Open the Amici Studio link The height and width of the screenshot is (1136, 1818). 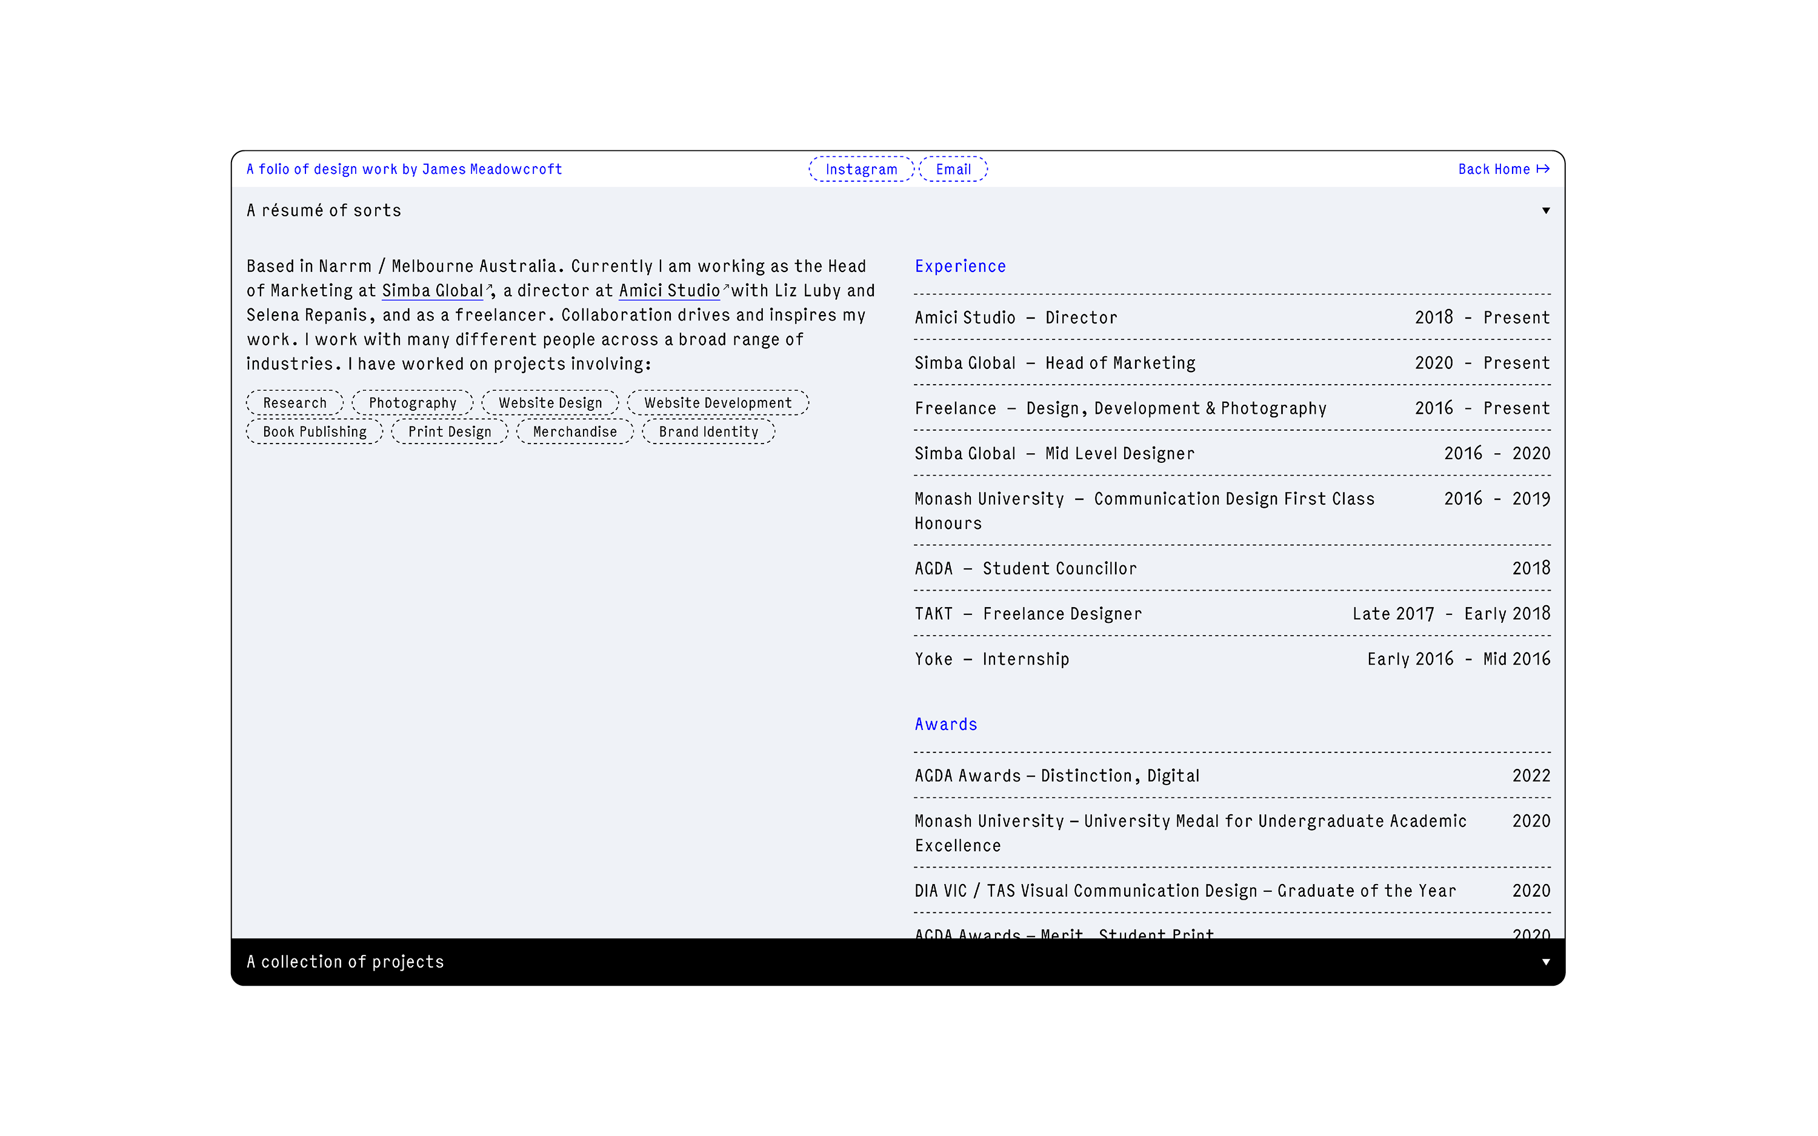pyautogui.click(x=668, y=291)
